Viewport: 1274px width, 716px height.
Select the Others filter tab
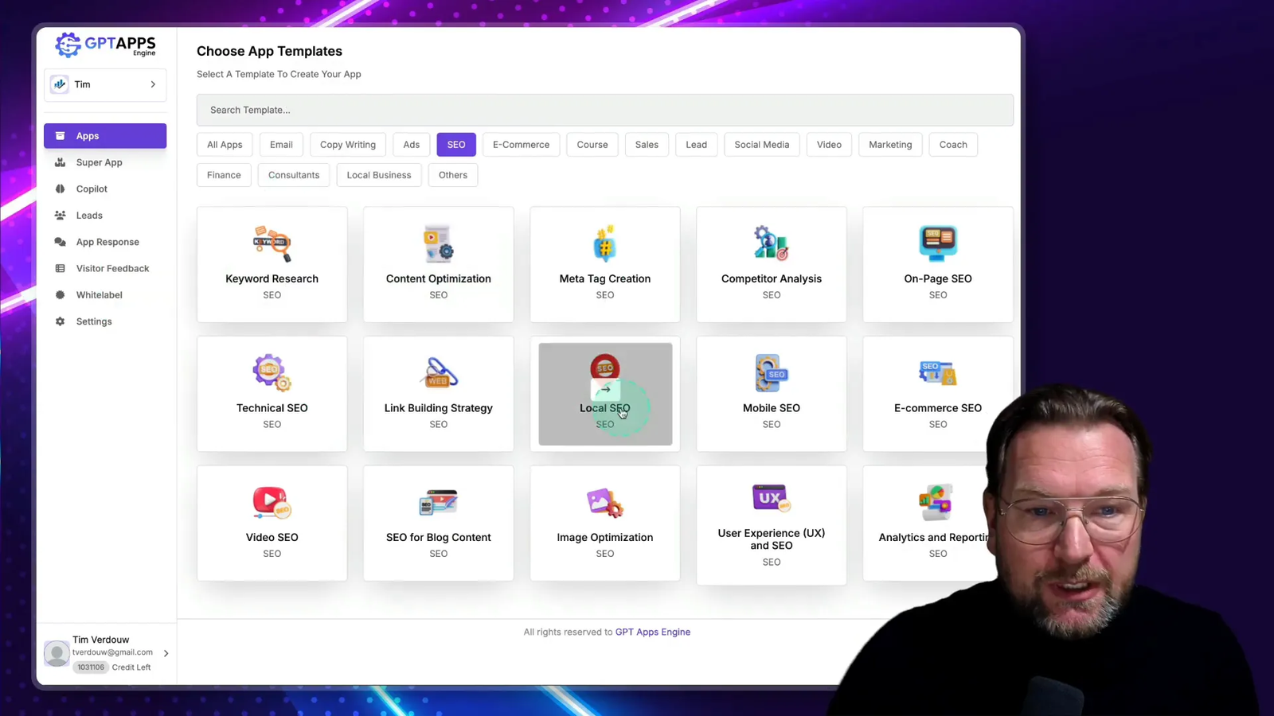(453, 175)
